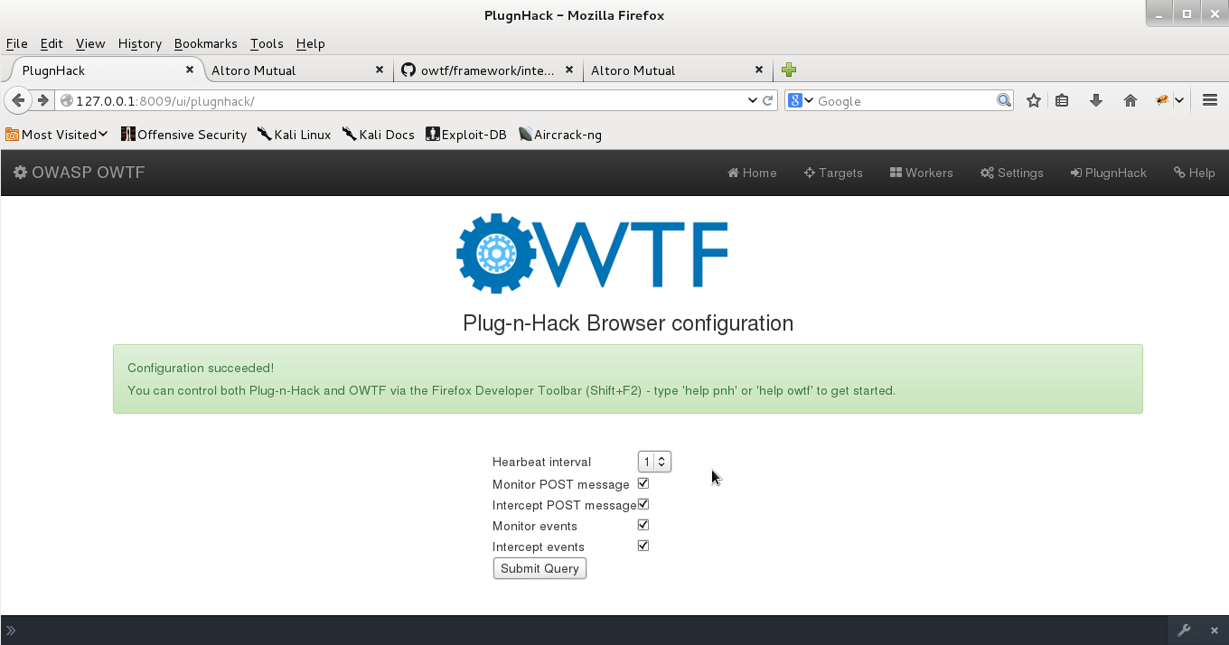Open the Kali Docs bookmark
Screen dimensions: 1229x645
(x=378, y=135)
